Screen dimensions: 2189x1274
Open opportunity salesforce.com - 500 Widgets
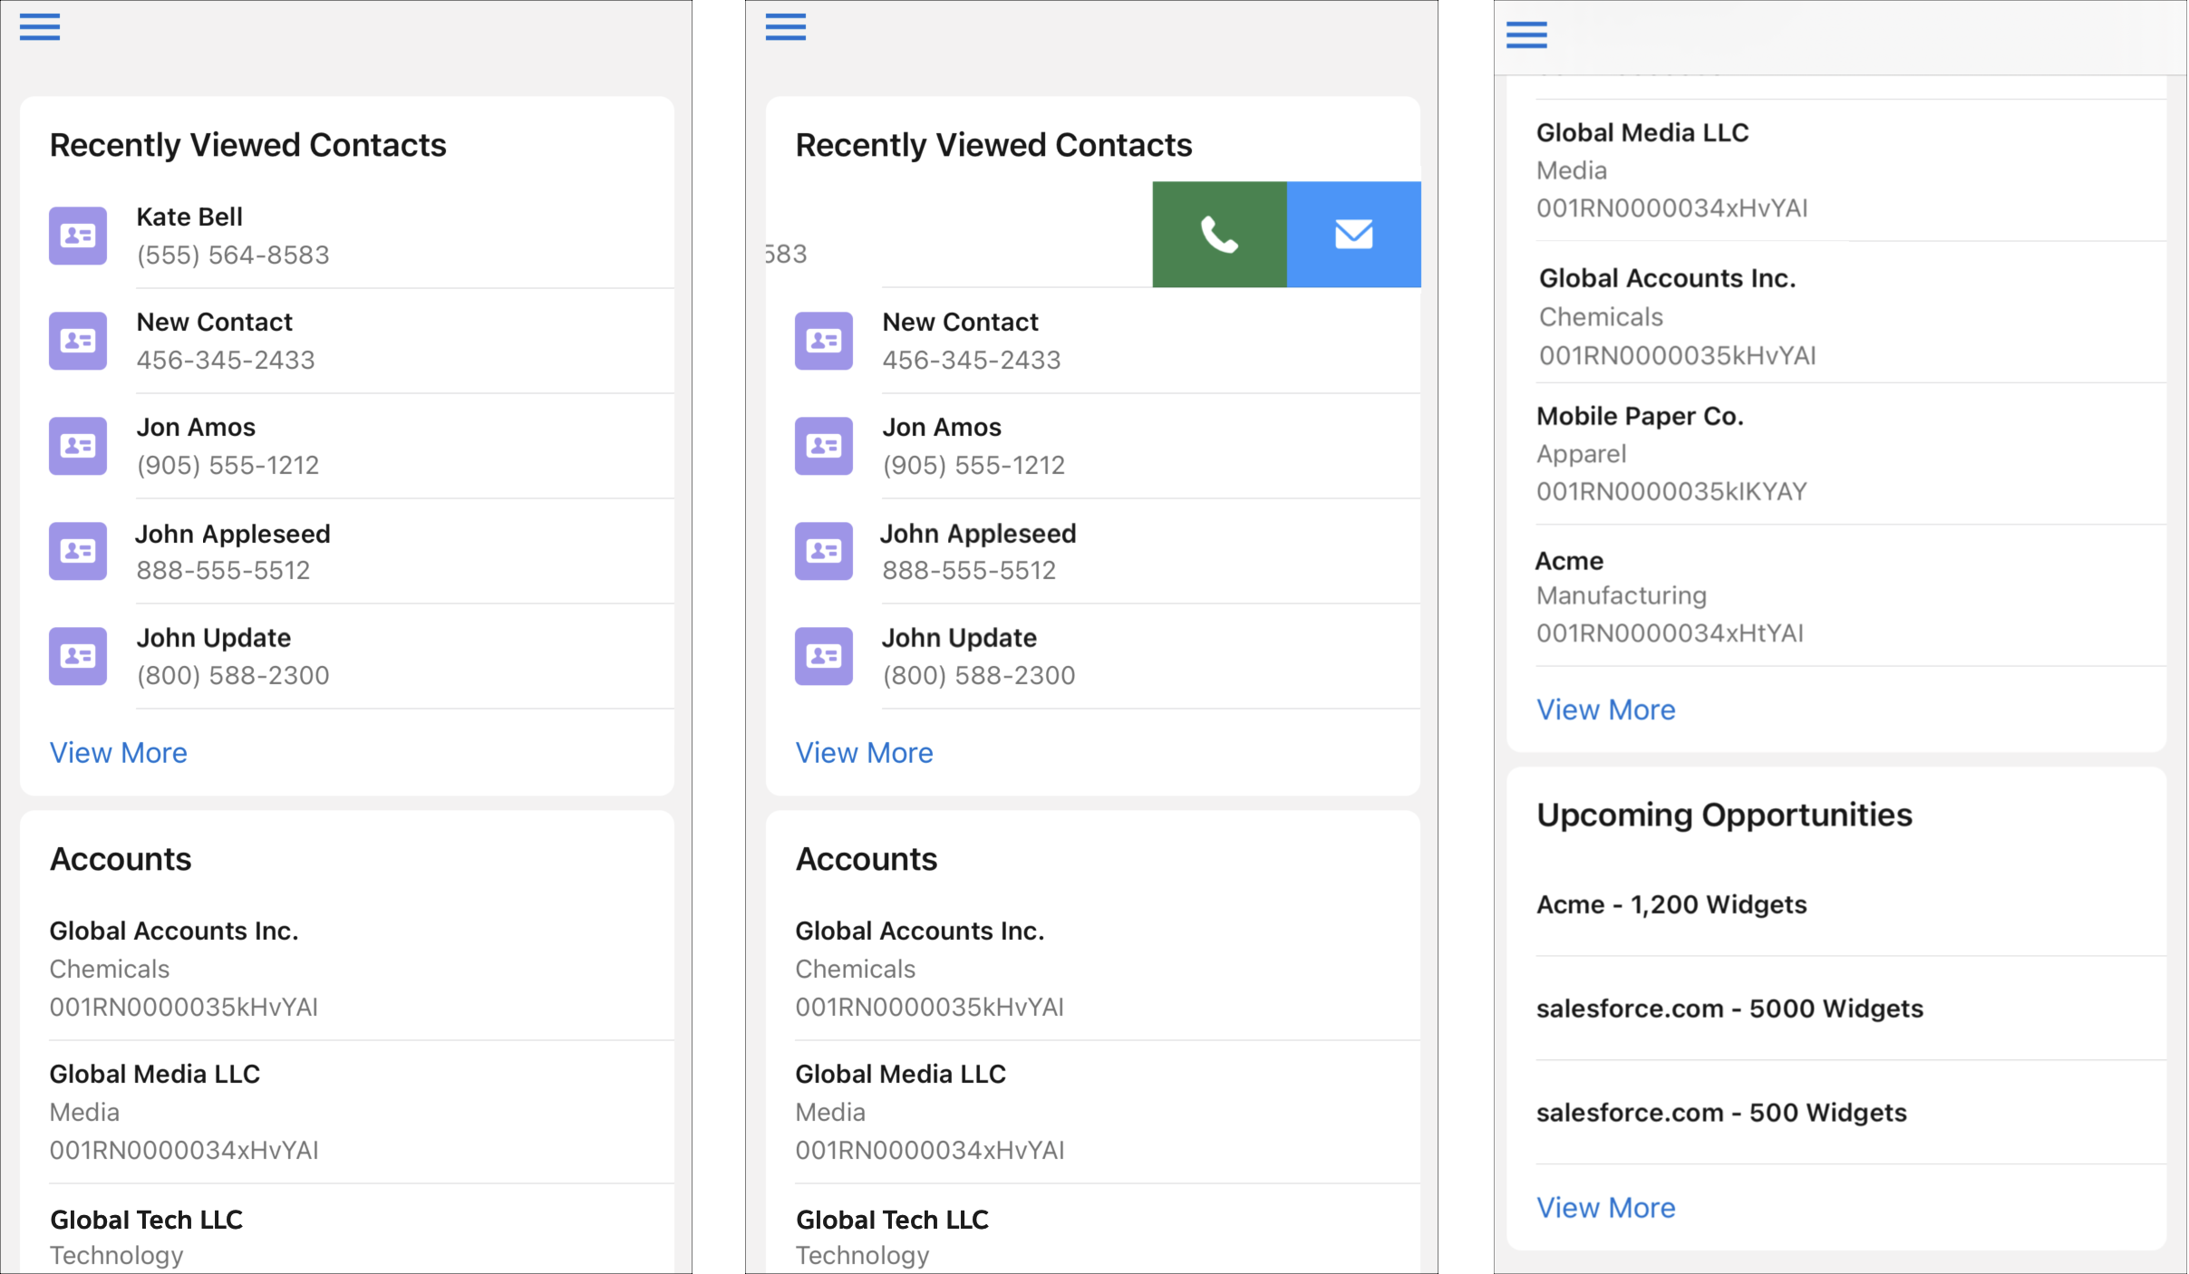tap(1722, 1113)
